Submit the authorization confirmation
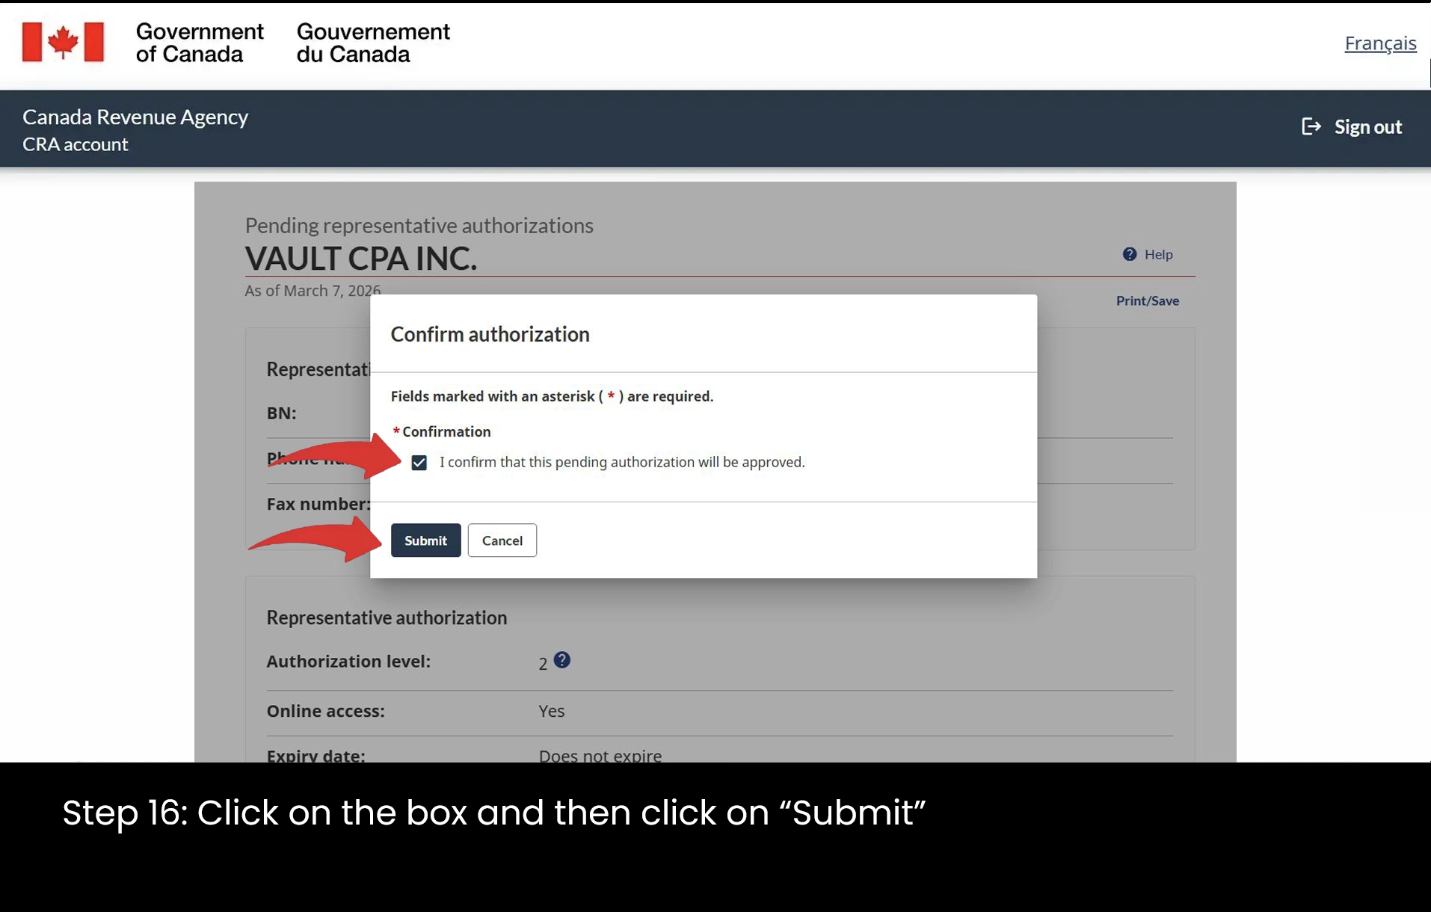 coord(425,540)
